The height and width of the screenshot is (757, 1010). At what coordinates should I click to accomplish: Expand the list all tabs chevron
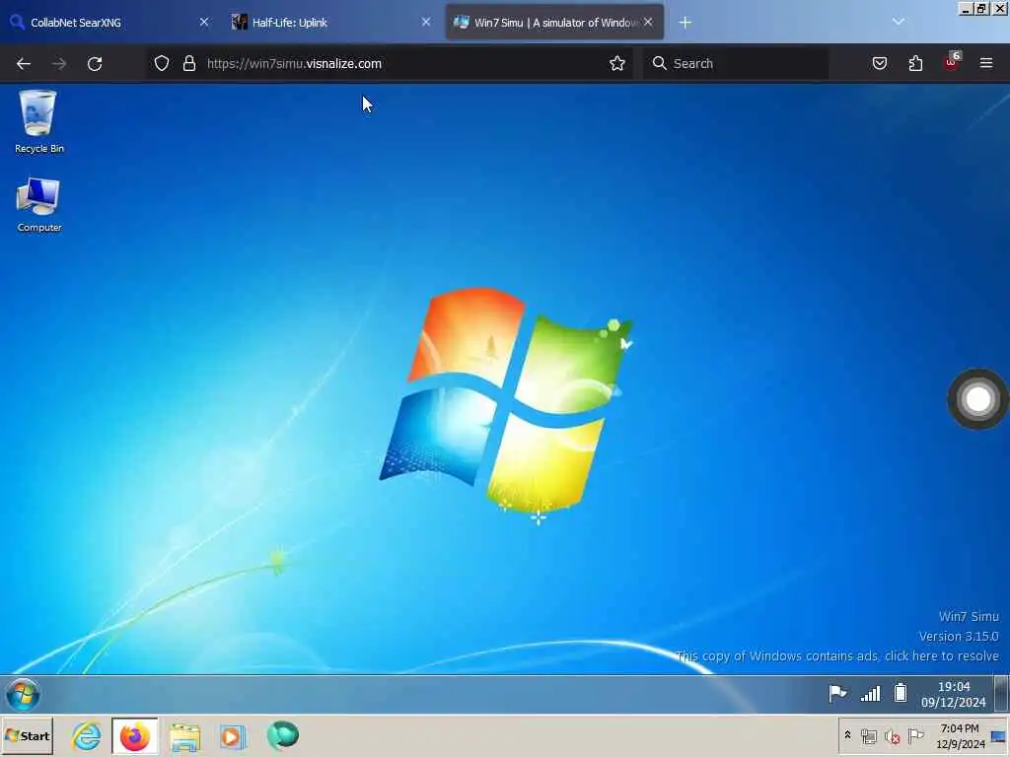pos(898,22)
